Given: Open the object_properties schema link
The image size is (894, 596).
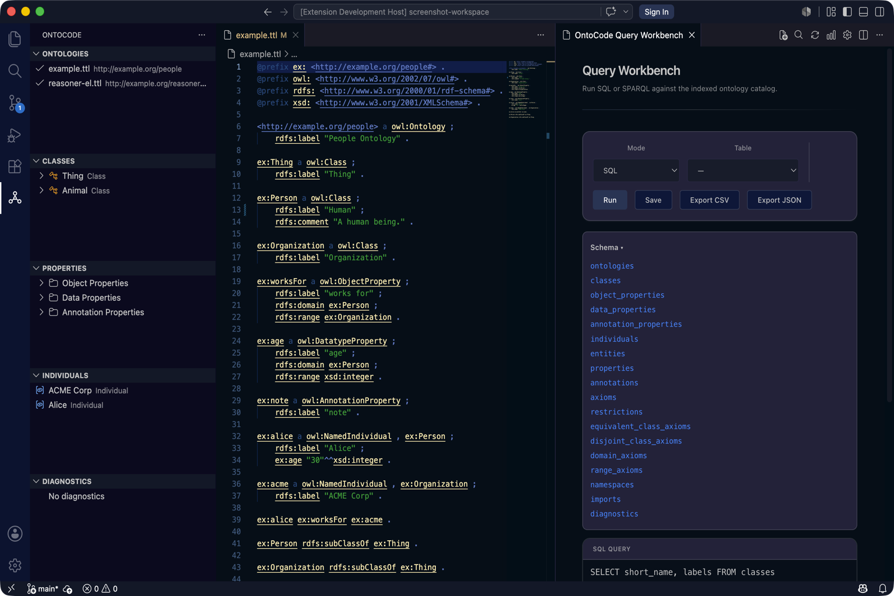Looking at the screenshot, I should coord(627,295).
